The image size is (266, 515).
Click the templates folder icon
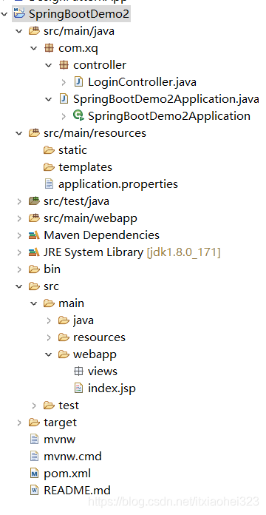click(x=49, y=167)
